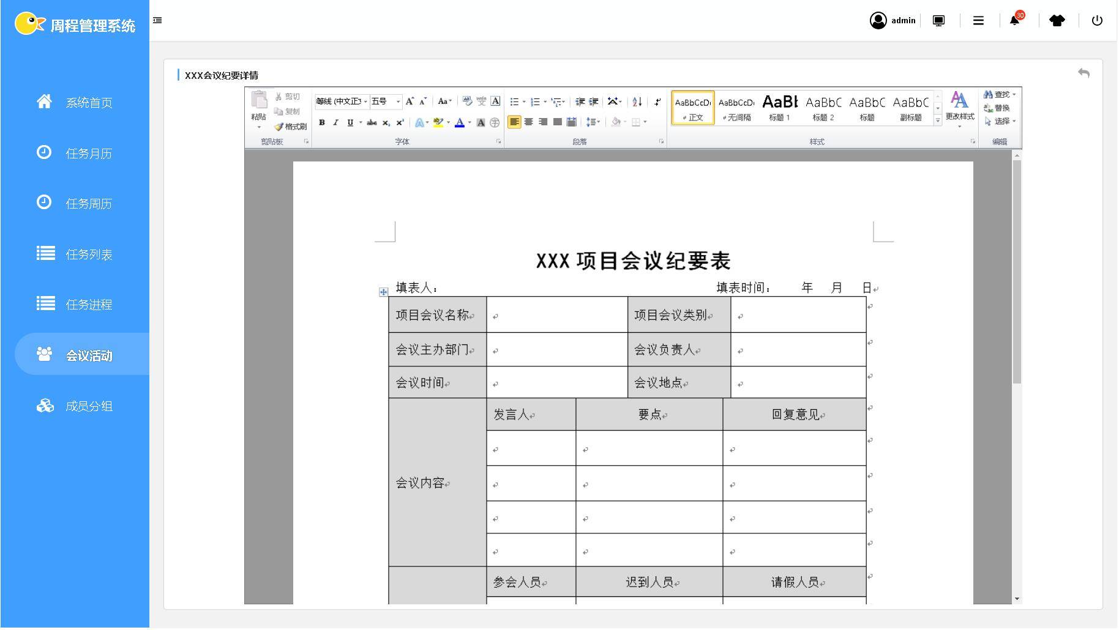This screenshot has height=630, width=1119.
Task: Click the fullscreen monitor icon
Action: pyautogui.click(x=938, y=20)
